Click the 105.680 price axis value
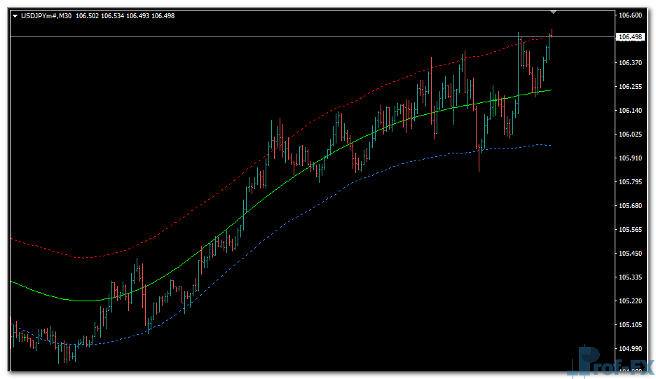Image resolution: width=656 pixels, height=379 pixels. 630,206
